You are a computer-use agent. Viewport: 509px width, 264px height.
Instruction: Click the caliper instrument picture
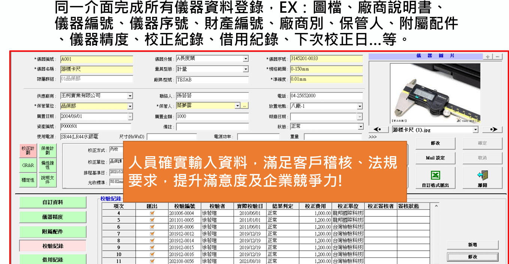pos(435,92)
